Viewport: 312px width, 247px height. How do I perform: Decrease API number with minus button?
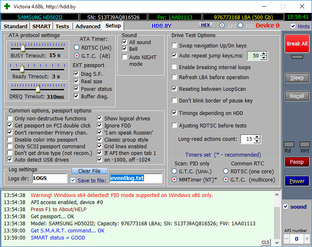tap(287, 239)
